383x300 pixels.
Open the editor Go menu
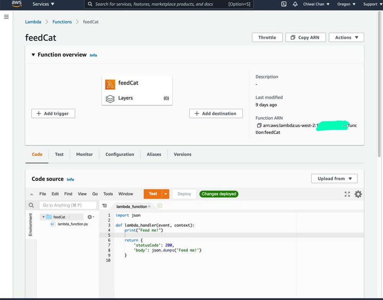coord(95,194)
